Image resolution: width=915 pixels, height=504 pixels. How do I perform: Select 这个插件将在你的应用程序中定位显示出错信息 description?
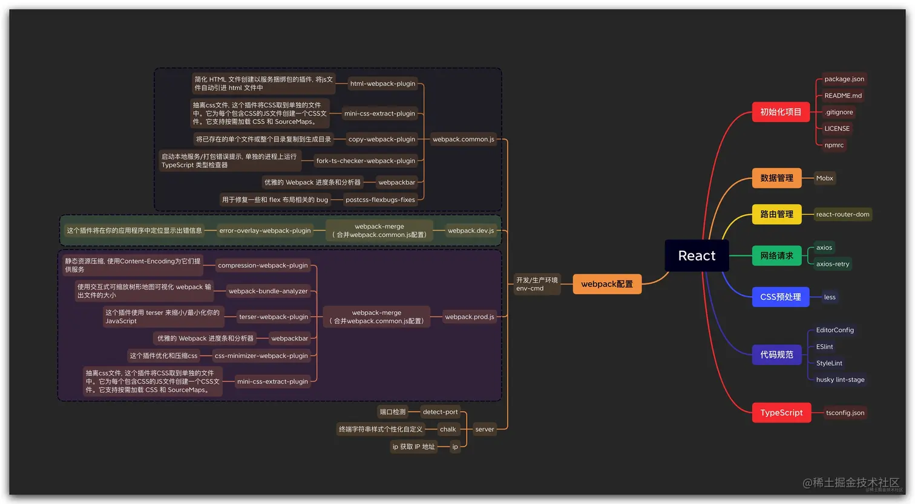[x=134, y=230]
